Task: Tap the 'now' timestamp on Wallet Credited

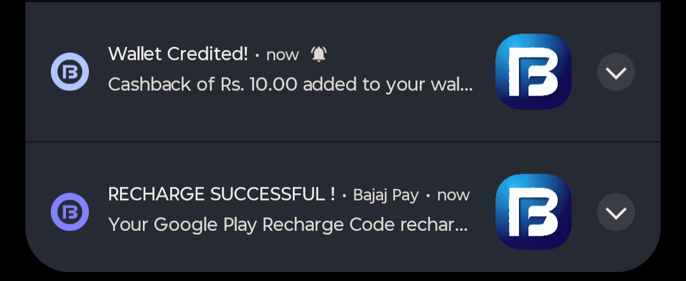Action: pos(282,55)
